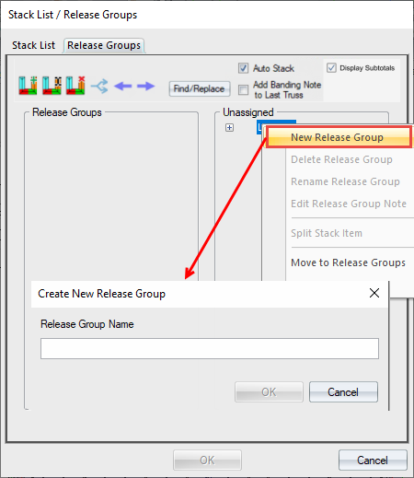Click the right-pointing purple arrow icon

(x=145, y=86)
